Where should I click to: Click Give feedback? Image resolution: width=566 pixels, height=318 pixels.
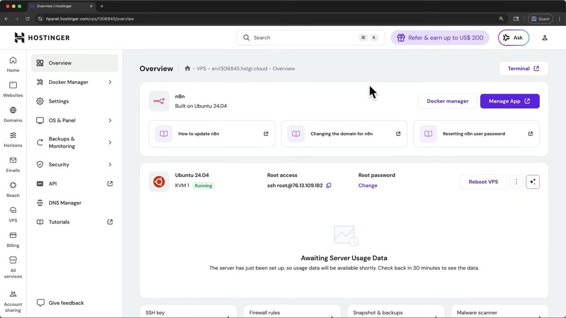pyautogui.click(x=60, y=303)
